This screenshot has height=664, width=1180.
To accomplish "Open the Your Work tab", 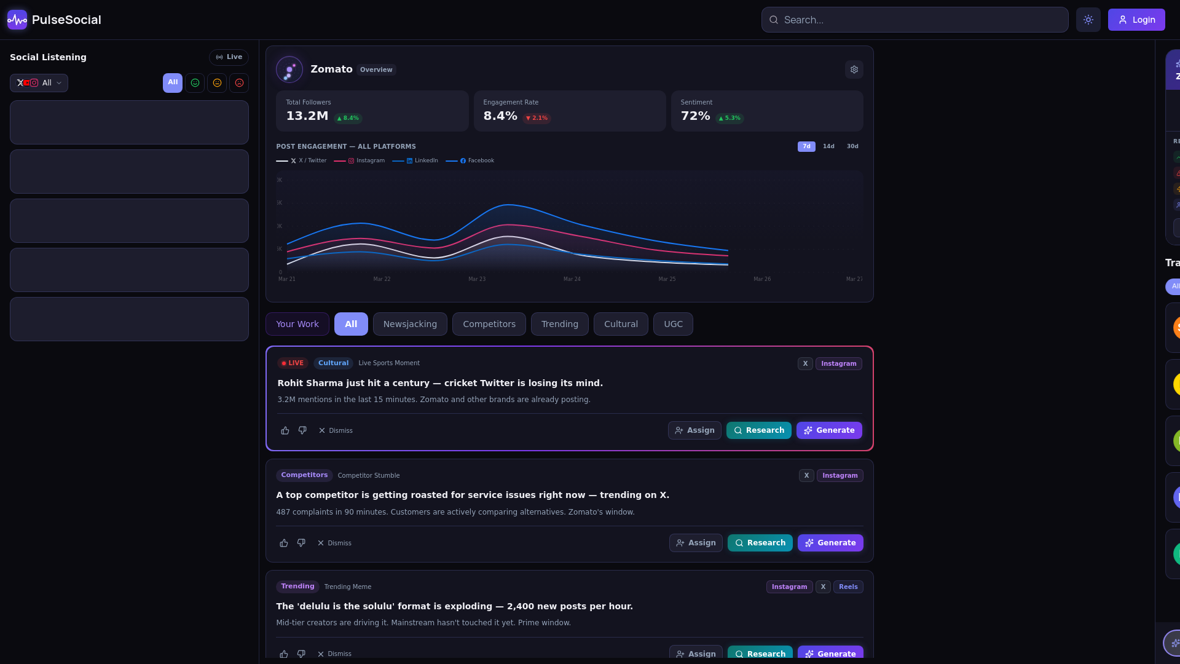I will 297,324.
